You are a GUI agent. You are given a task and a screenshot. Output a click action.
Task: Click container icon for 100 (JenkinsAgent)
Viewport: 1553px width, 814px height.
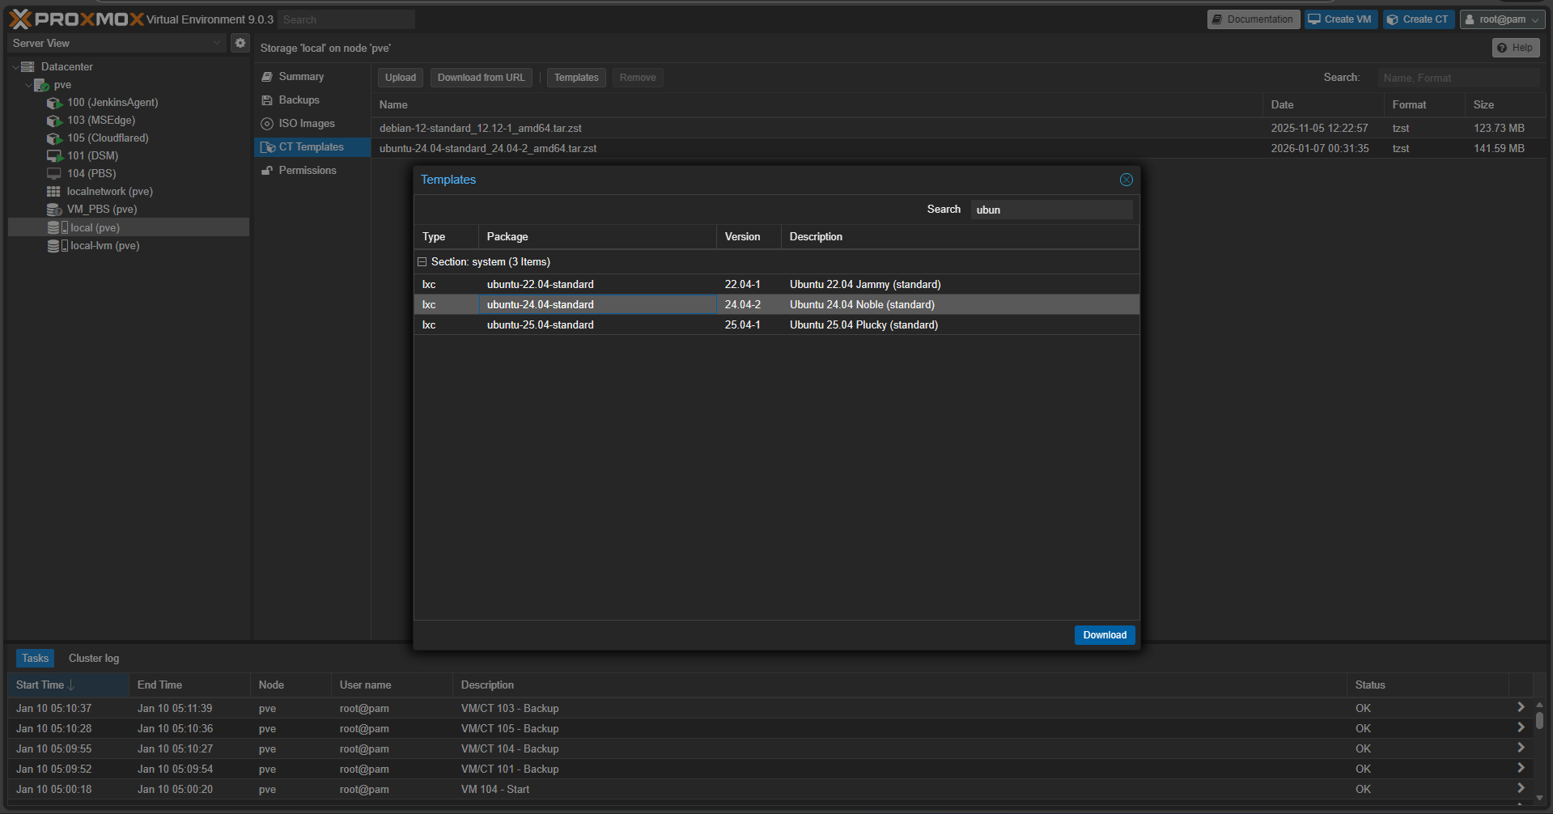(x=54, y=103)
